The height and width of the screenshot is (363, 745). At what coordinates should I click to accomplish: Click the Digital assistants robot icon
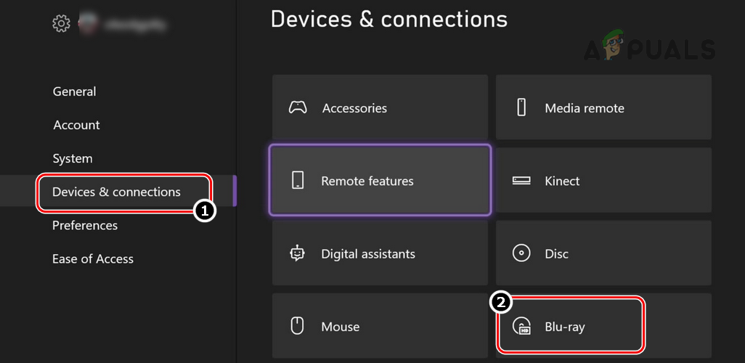coord(298,253)
